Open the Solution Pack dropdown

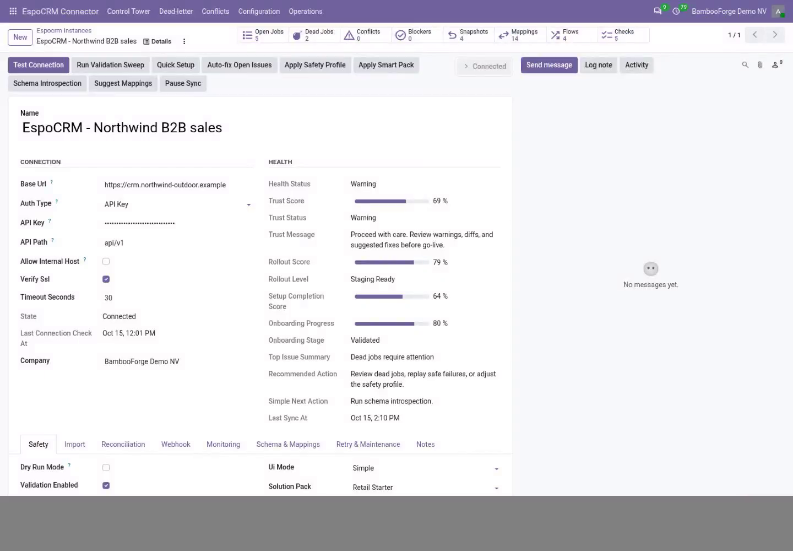(x=426, y=488)
